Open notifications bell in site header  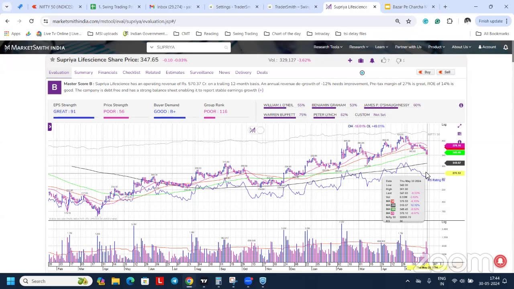506,47
